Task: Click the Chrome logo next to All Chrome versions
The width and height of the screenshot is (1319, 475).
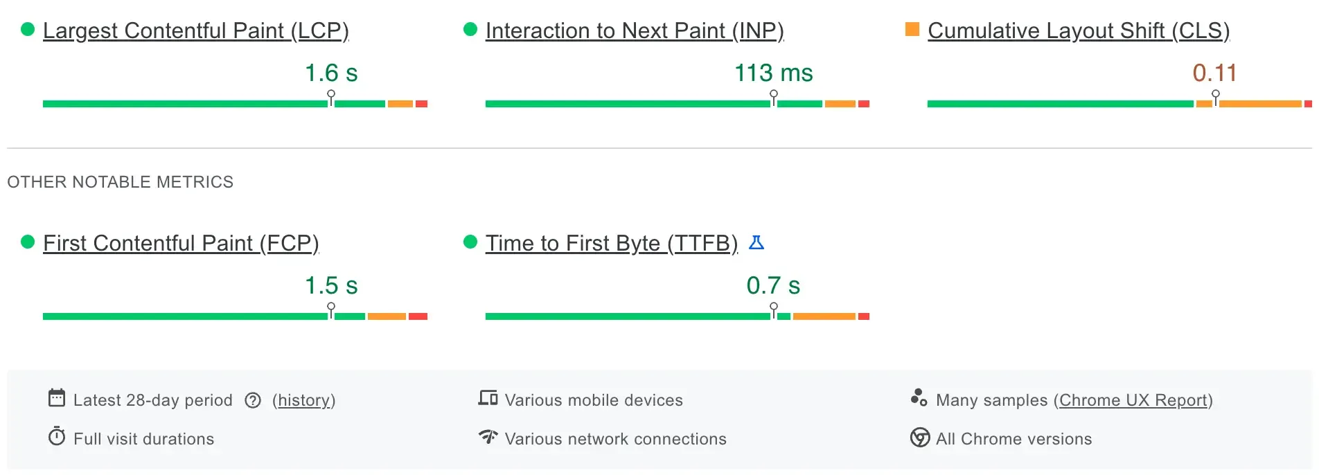Action: [x=919, y=438]
